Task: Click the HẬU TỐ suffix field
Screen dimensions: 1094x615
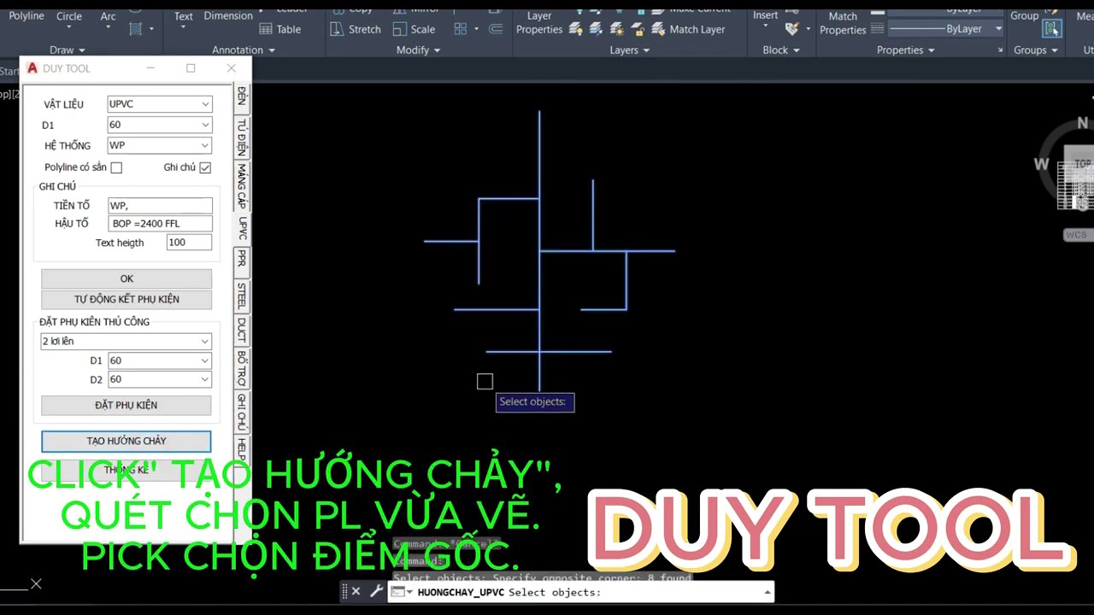Action: [160, 224]
